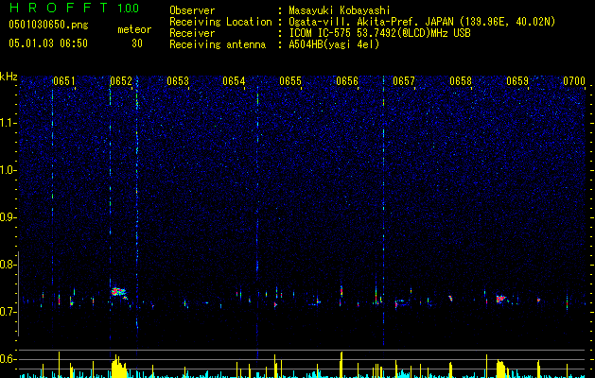595x378 pixels.
Task: Click the 0.7 kHz axis label
Action: 8,312
